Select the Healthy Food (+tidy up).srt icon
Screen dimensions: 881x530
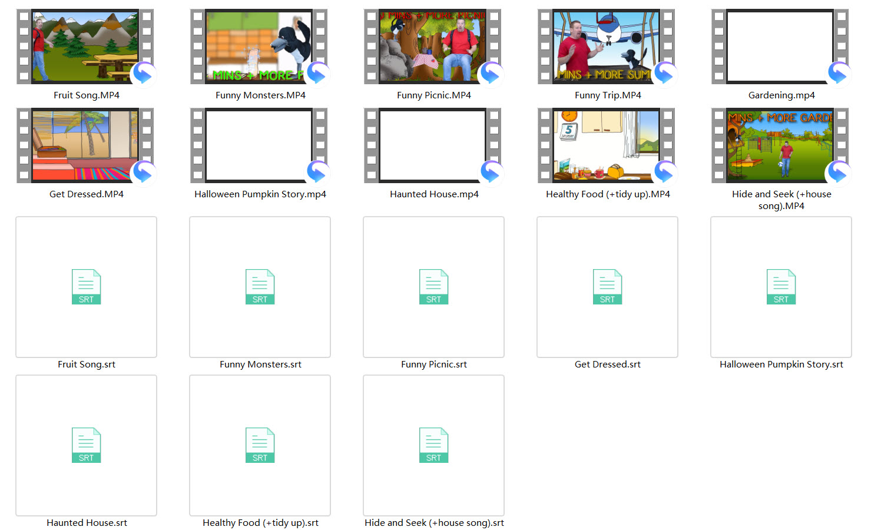(260, 445)
